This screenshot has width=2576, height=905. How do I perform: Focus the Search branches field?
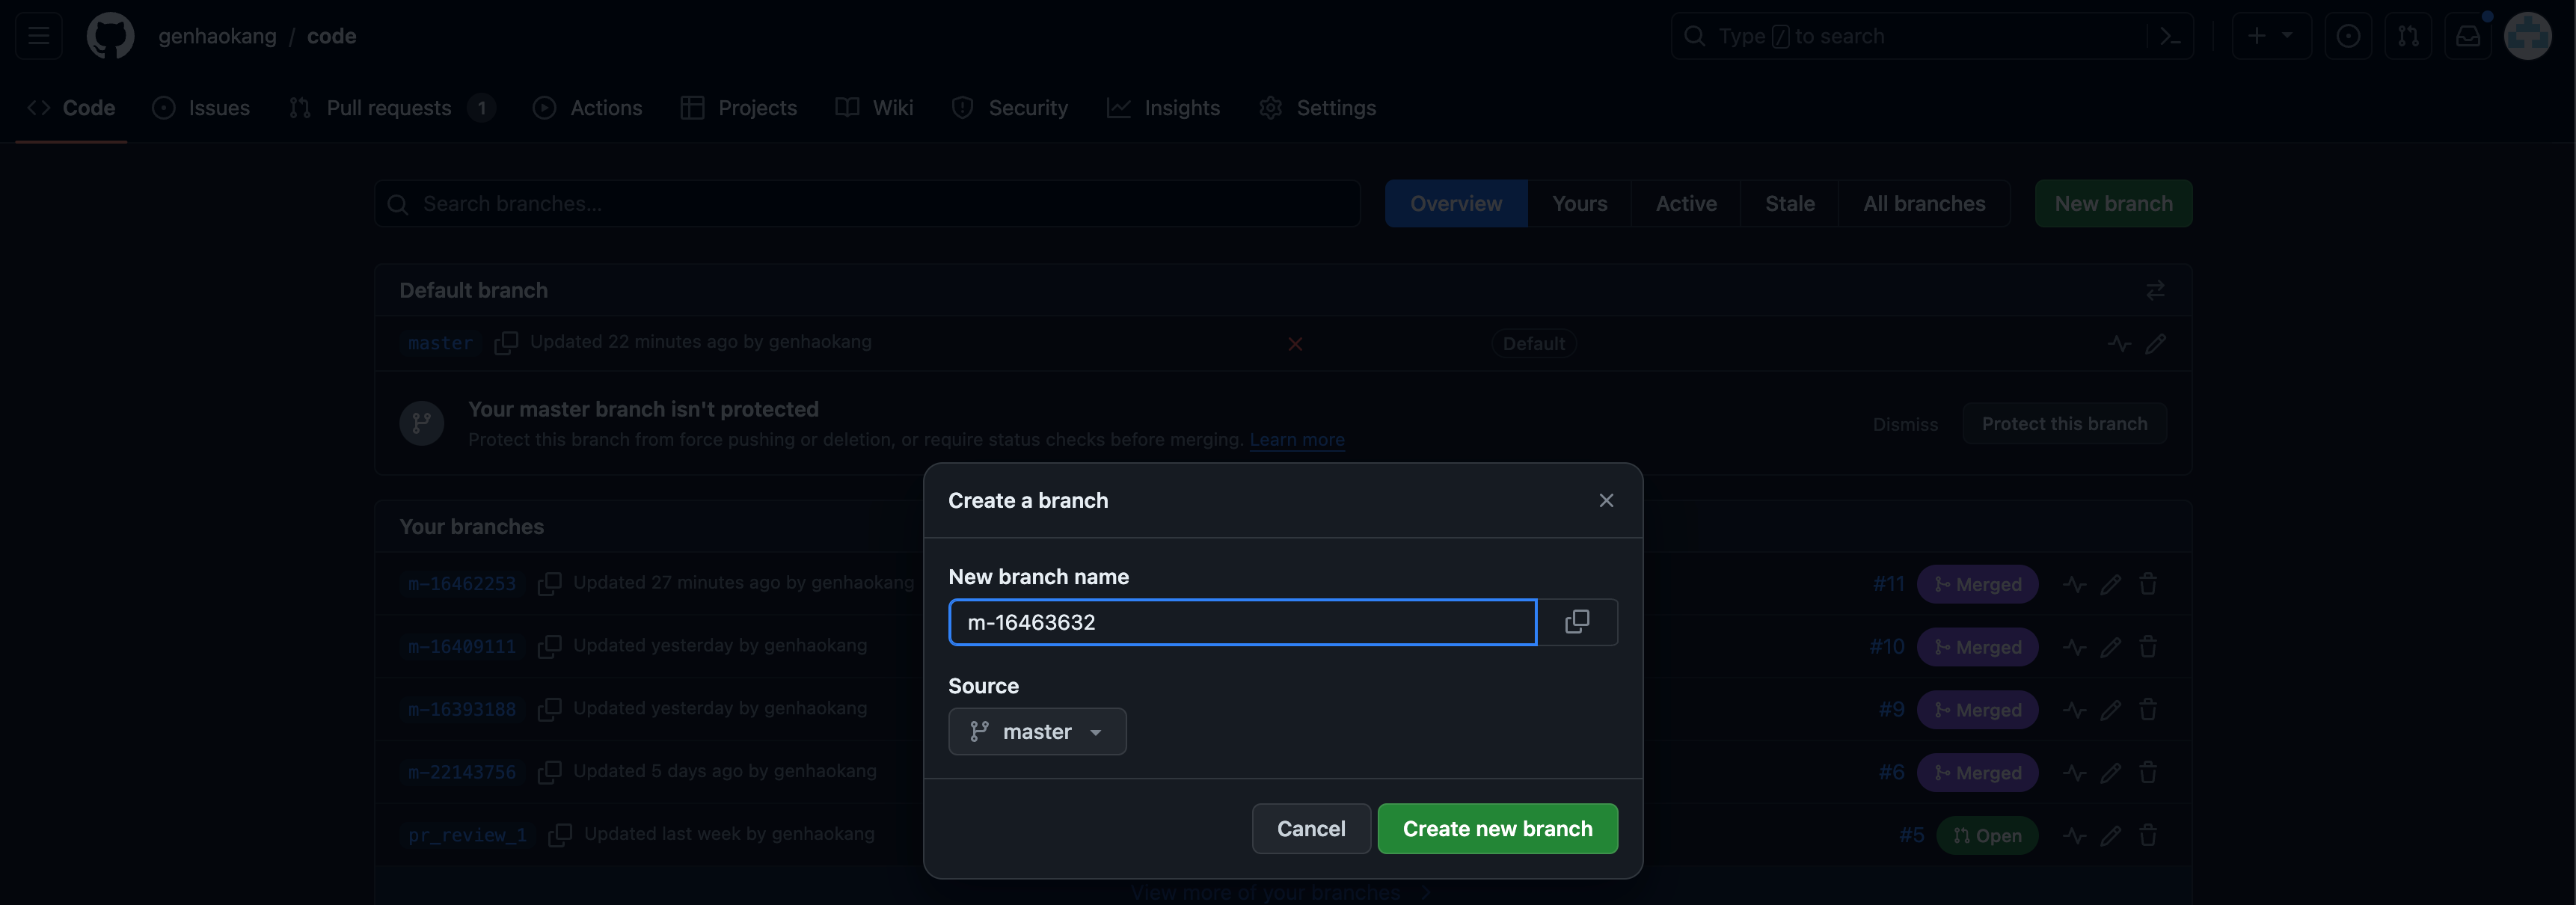tap(867, 204)
